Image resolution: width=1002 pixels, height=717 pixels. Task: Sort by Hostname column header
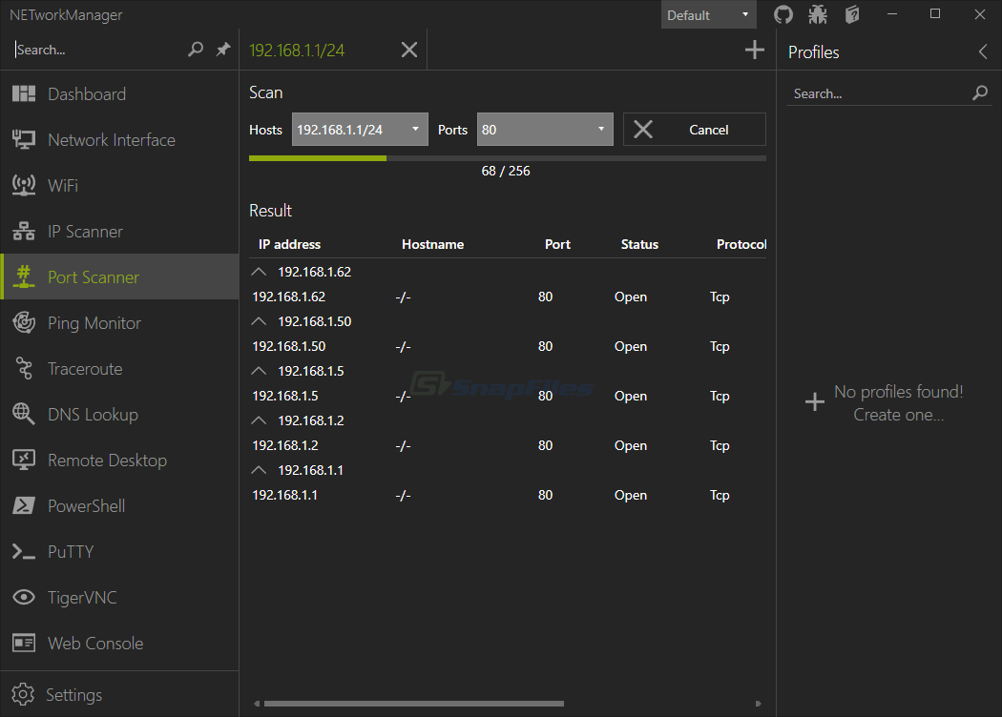[x=432, y=244]
